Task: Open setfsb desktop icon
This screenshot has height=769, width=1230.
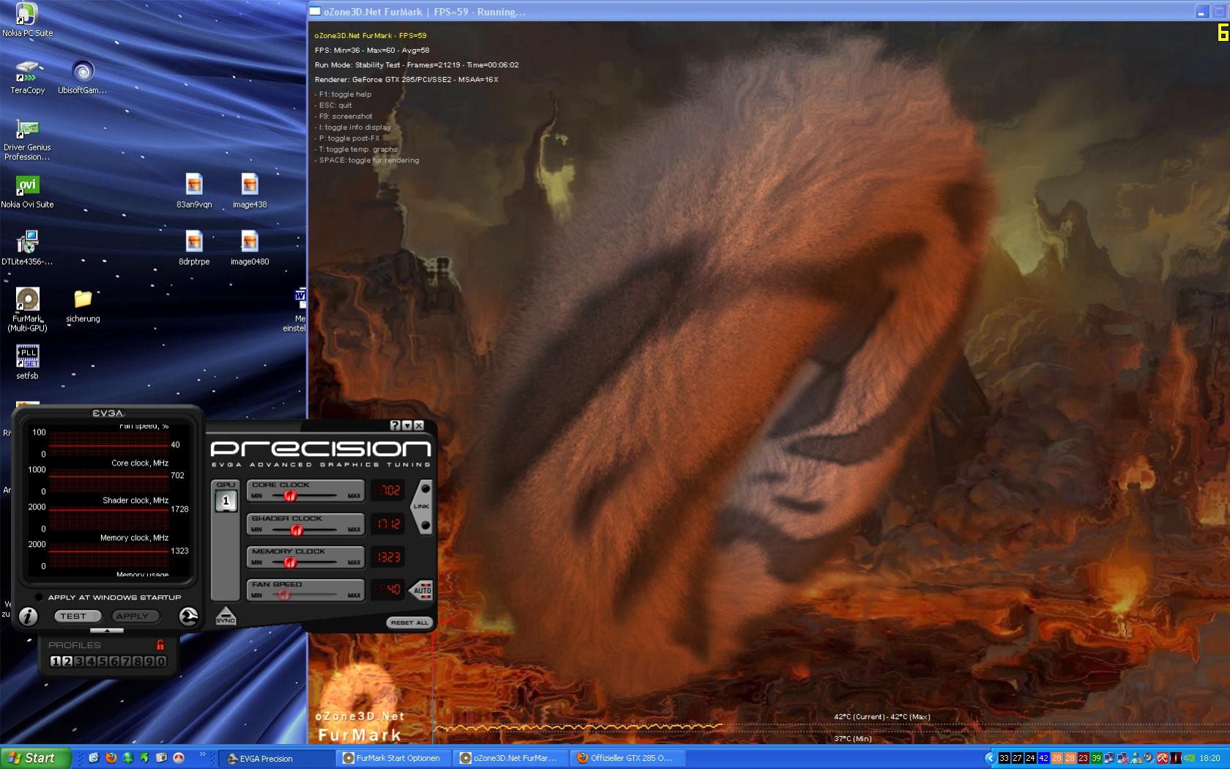Action: [x=27, y=361]
